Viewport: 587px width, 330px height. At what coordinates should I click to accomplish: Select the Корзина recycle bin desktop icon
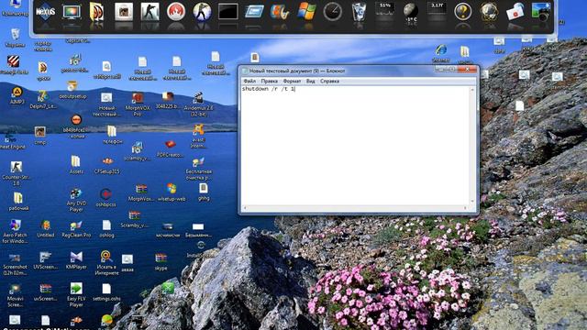(15, 38)
